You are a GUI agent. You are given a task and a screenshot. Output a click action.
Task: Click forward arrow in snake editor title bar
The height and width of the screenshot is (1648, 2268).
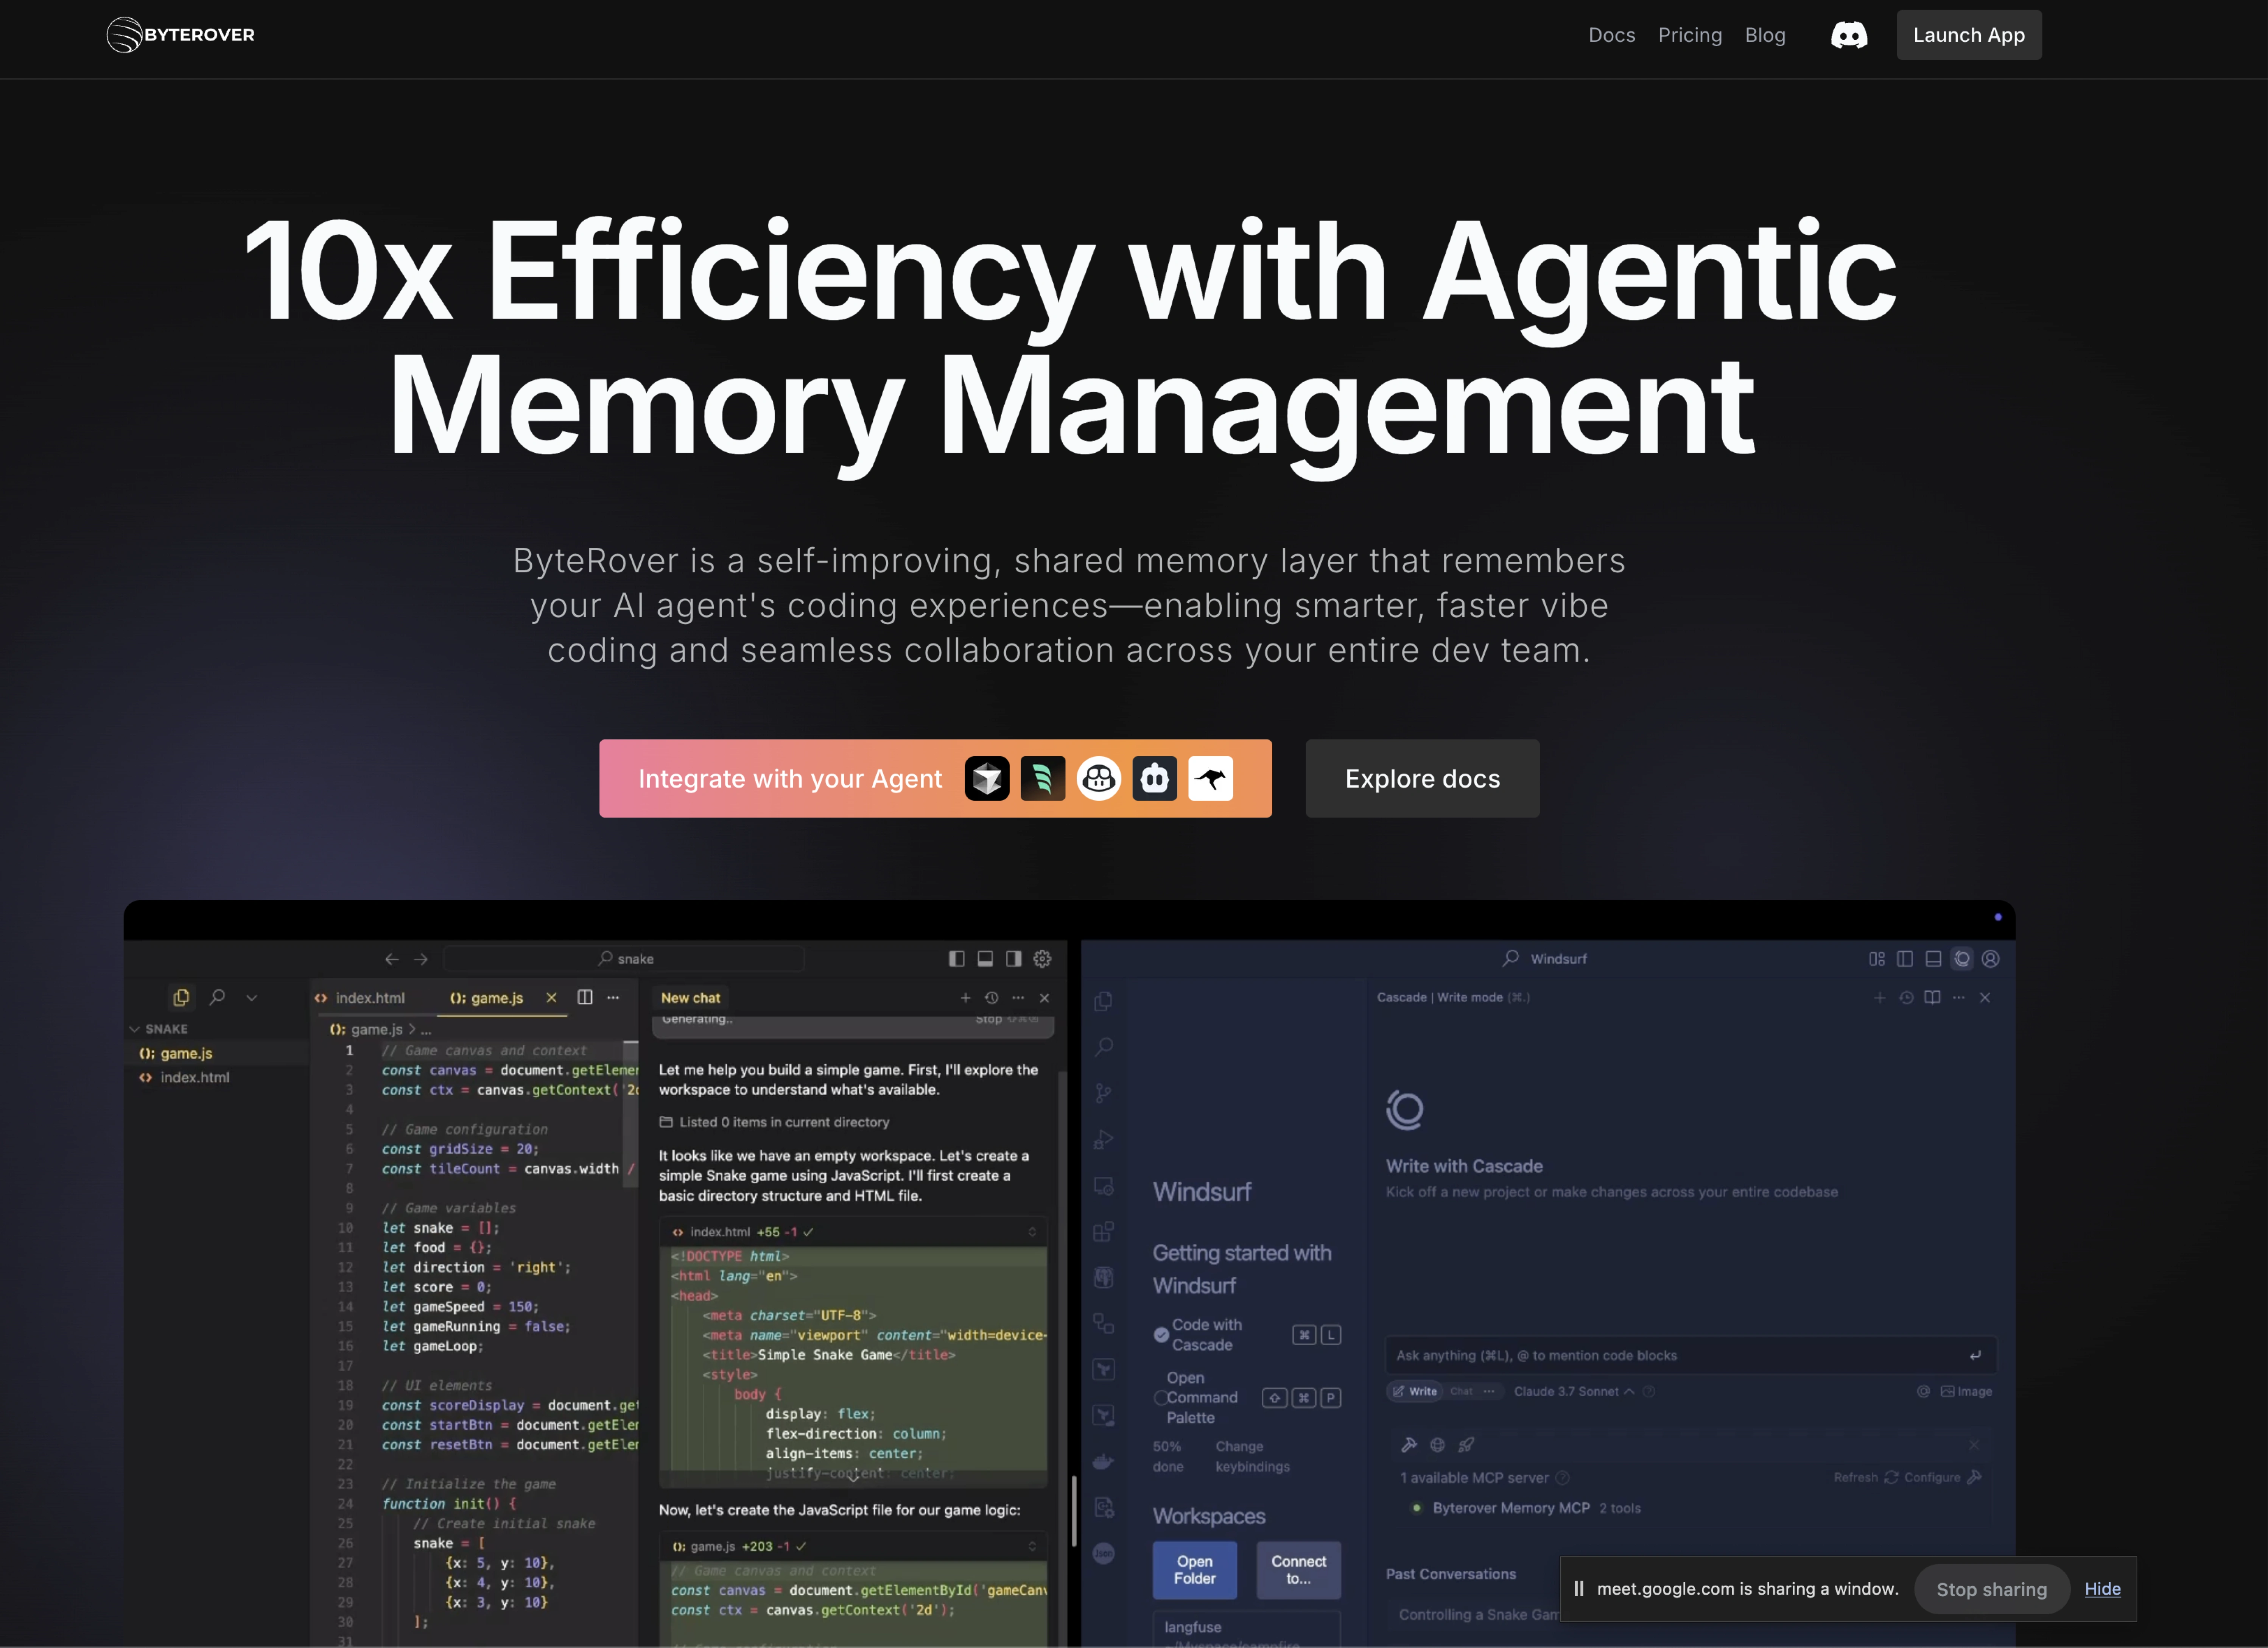point(421,959)
